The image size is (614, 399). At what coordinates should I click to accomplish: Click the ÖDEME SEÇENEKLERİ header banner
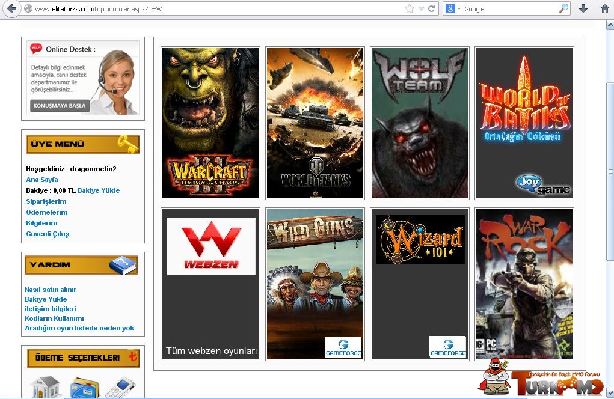83,358
